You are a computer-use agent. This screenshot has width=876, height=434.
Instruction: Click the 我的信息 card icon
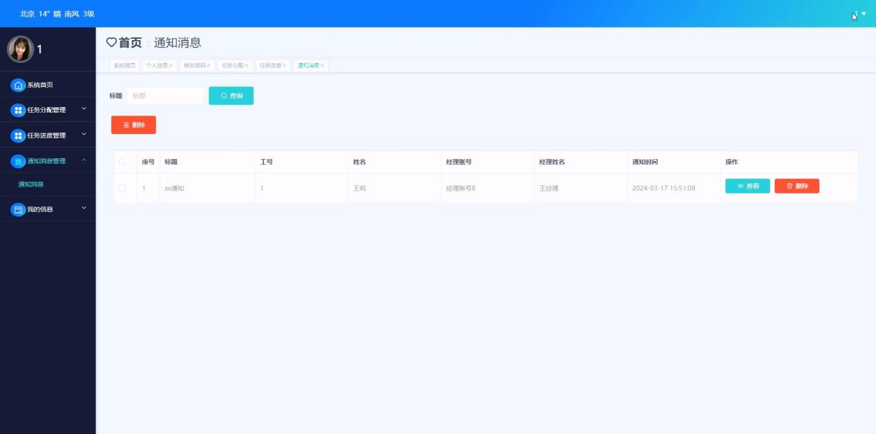[x=18, y=209]
